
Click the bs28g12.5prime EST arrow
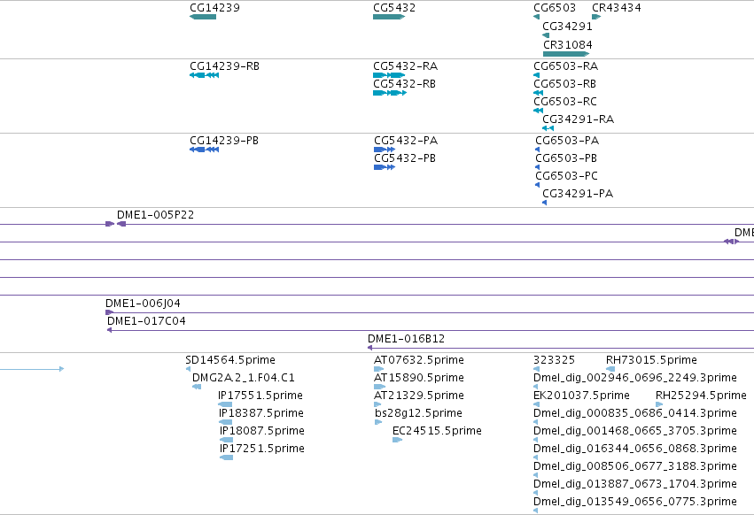click(378, 422)
